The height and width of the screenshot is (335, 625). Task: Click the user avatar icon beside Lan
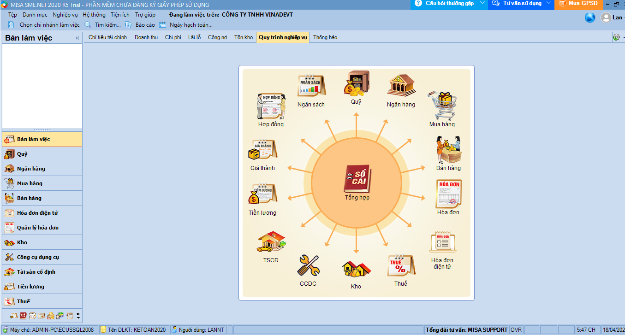pos(606,18)
